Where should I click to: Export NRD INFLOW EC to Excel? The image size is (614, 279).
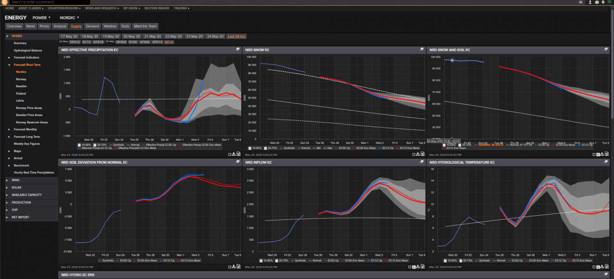coord(422,266)
